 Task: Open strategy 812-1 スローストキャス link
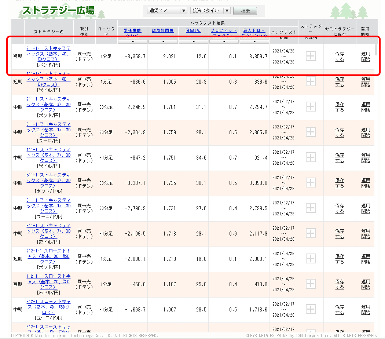[48, 307]
